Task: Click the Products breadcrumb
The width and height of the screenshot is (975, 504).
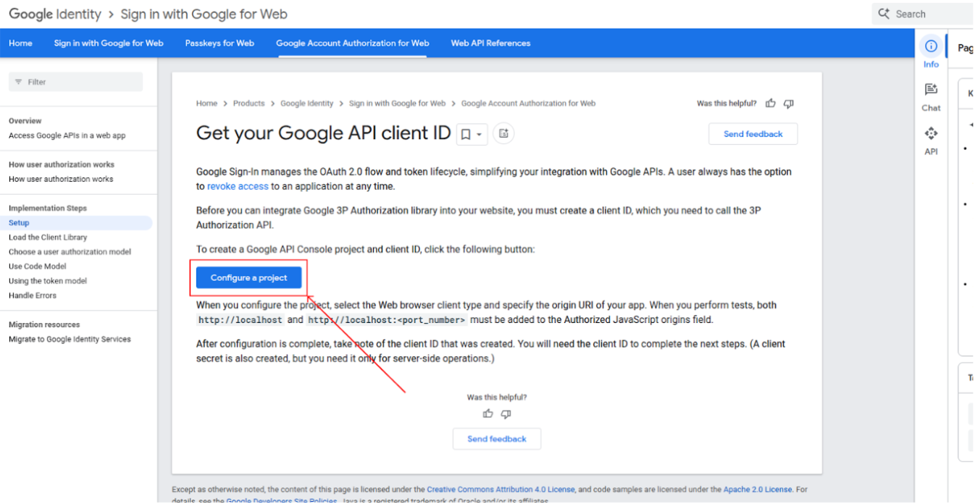Action: [x=248, y=104]
